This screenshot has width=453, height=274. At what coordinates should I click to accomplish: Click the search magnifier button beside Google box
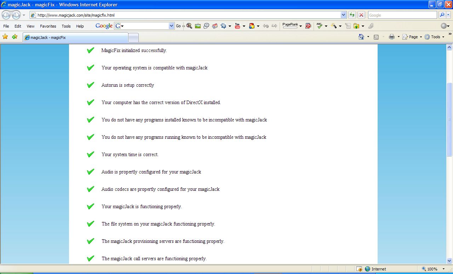pyautogui.click(x=442, y=15)
